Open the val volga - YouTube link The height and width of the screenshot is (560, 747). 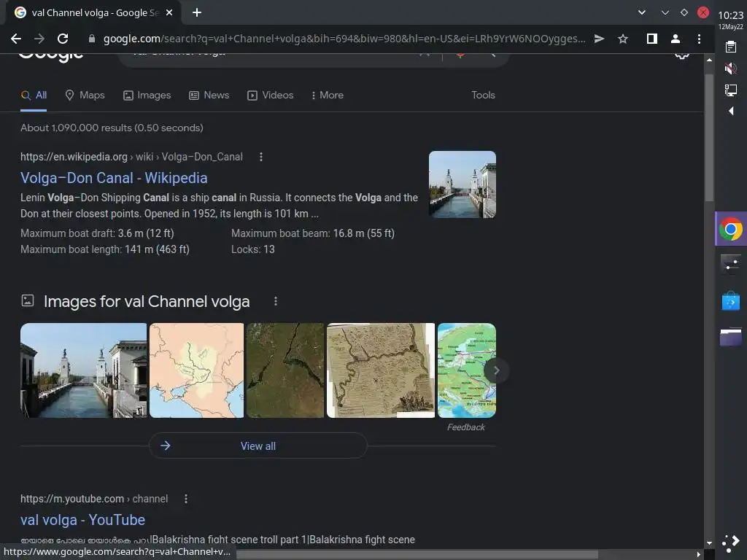[83, 519]
